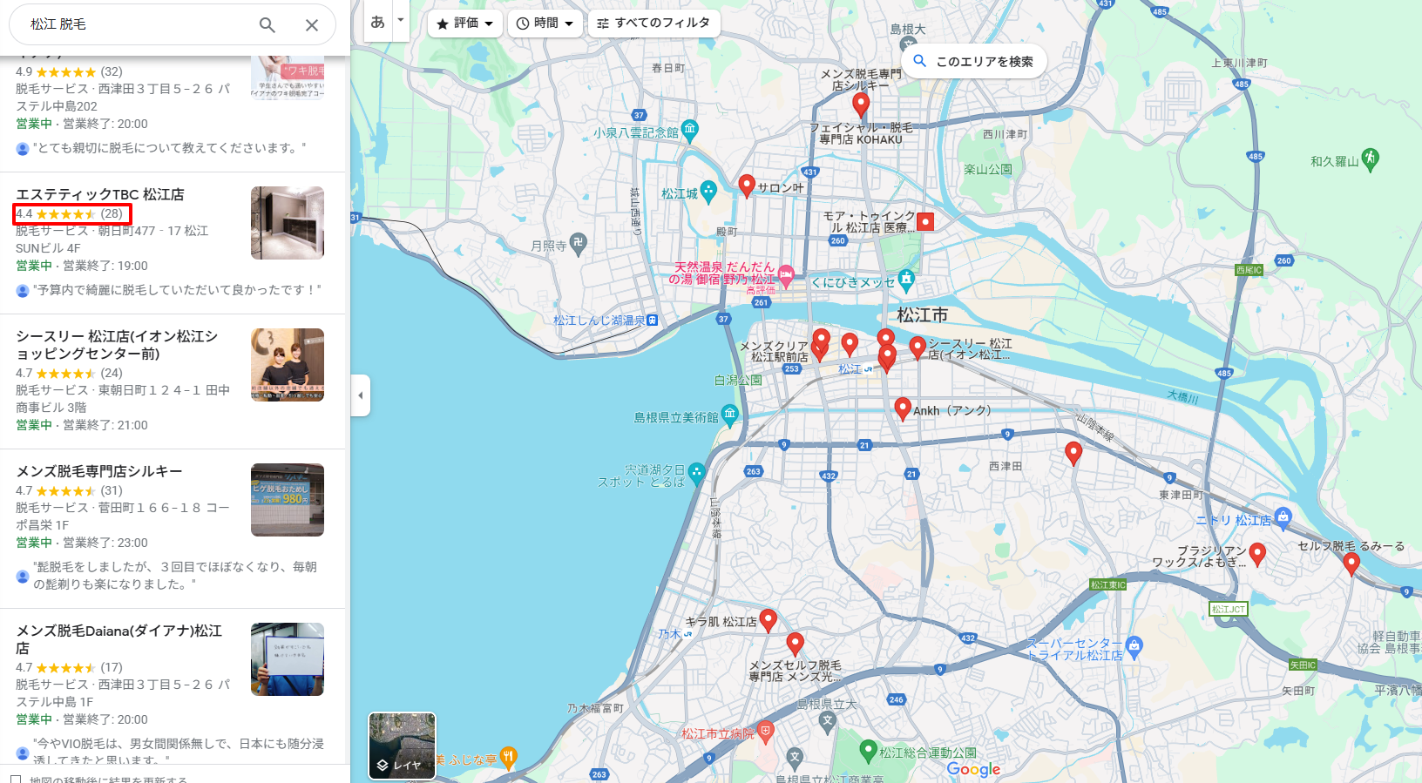The height and width of the screenshot is (783, 1422).
Task: Click the 月照寺 temple icon
Action: 579,243
